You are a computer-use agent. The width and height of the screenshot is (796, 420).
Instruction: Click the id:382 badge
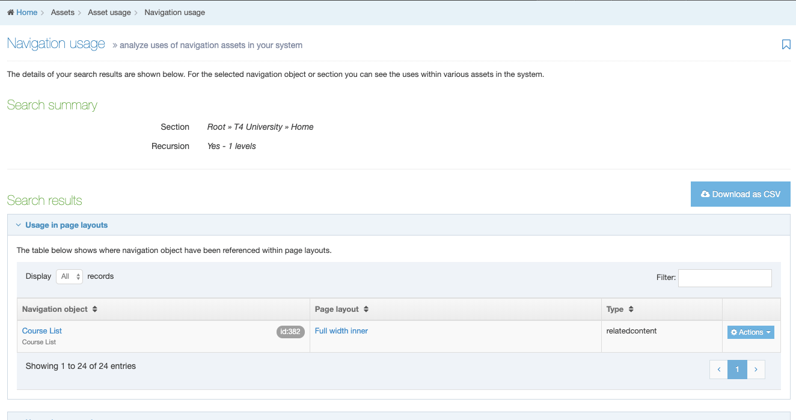click(x=290, y=332)
